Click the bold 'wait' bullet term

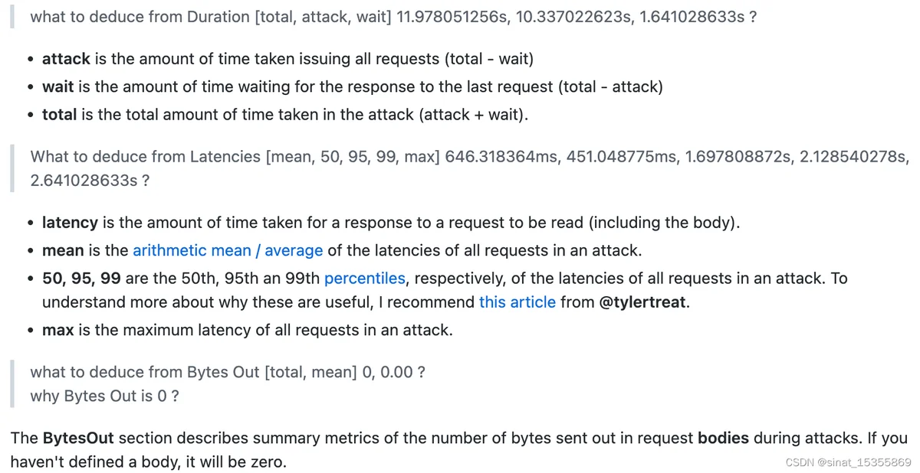(58, 86)
